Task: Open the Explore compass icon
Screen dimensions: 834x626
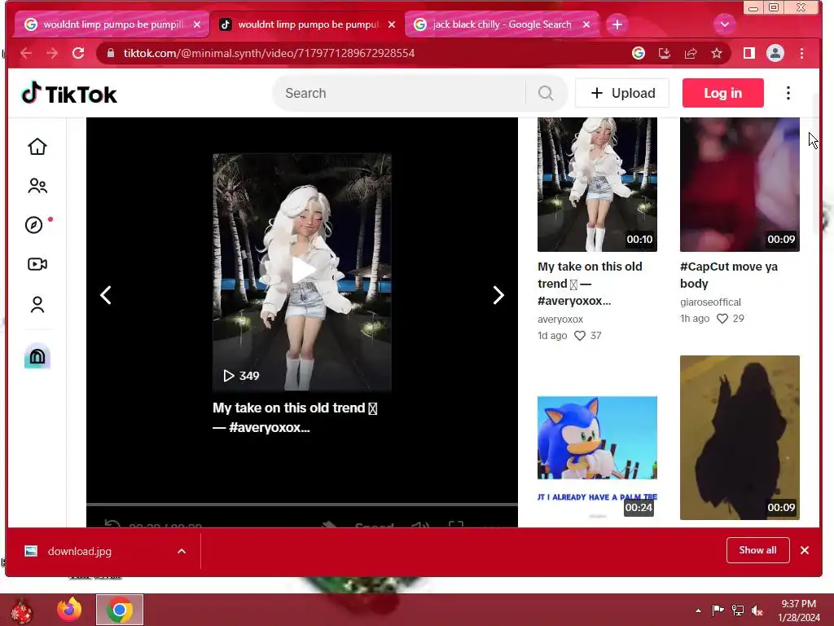Action: pyautogui.click(x=34, y=225)
